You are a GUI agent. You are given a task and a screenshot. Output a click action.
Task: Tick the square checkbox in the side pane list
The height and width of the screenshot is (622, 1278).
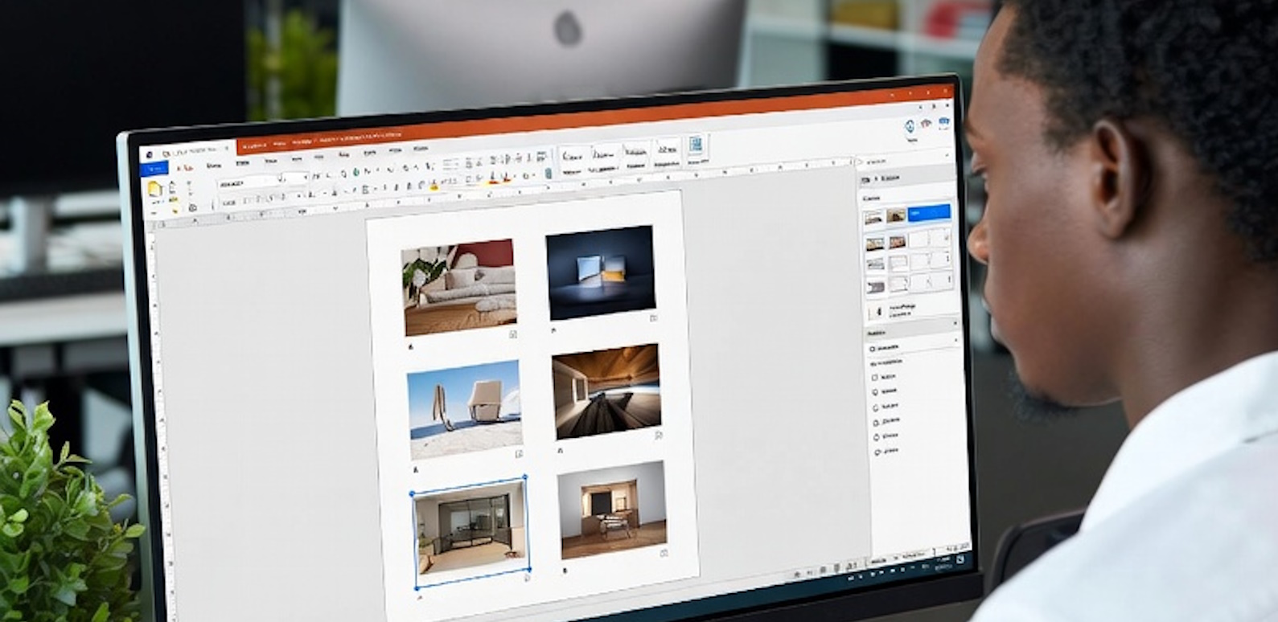point(875,377)
